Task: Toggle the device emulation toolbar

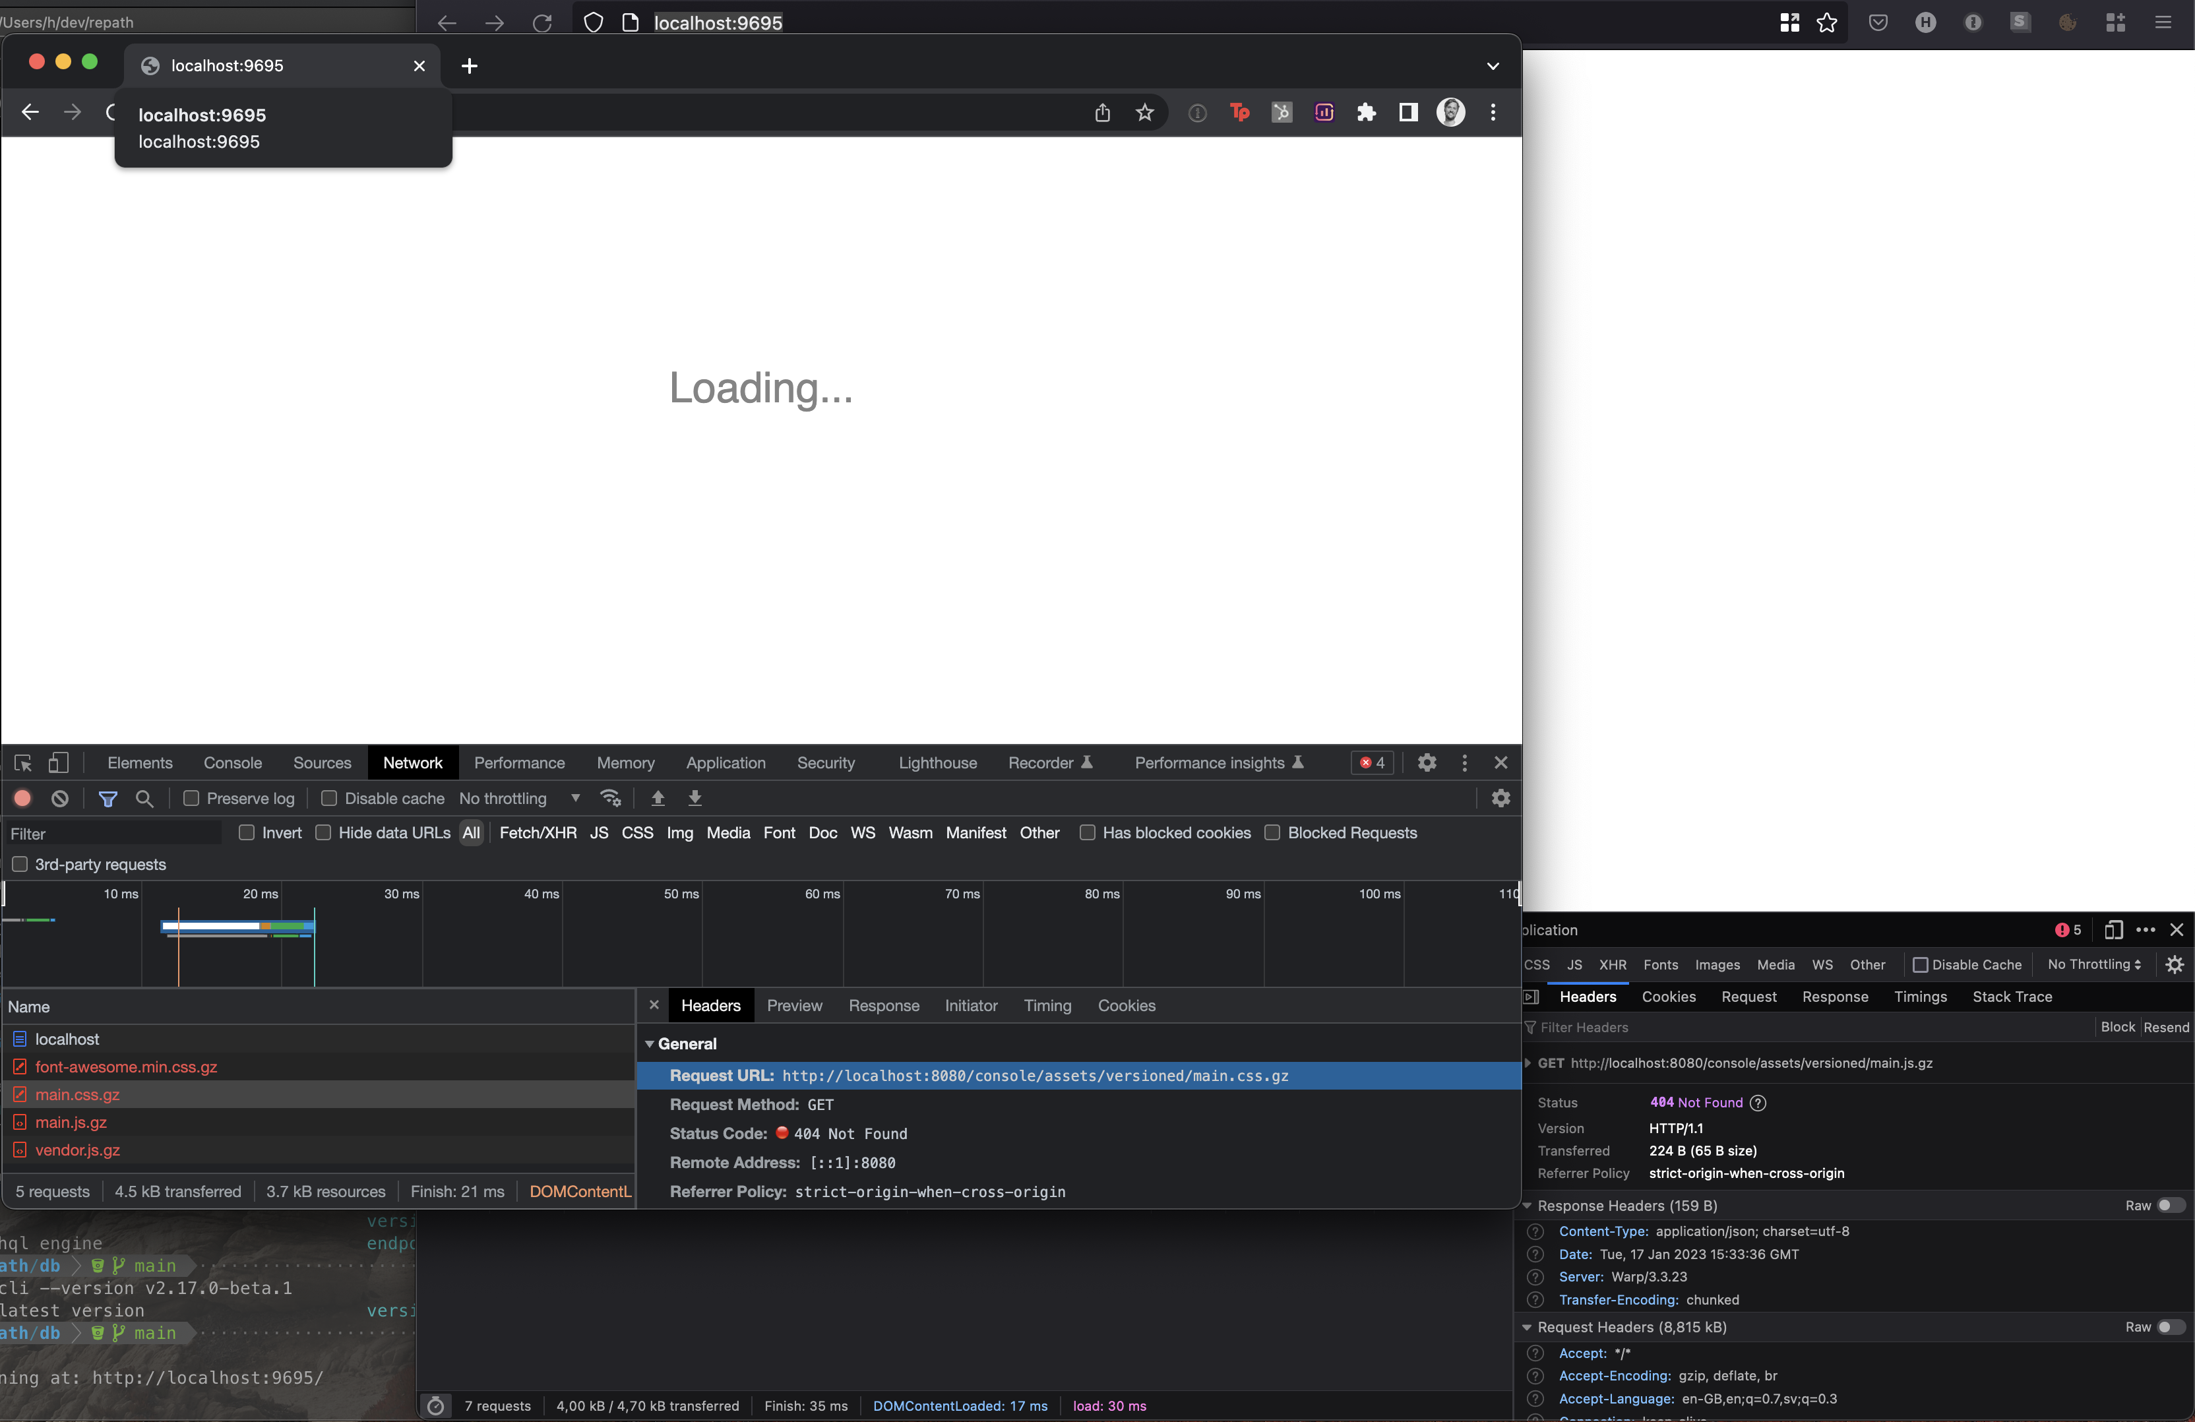Action: (58, 762)
